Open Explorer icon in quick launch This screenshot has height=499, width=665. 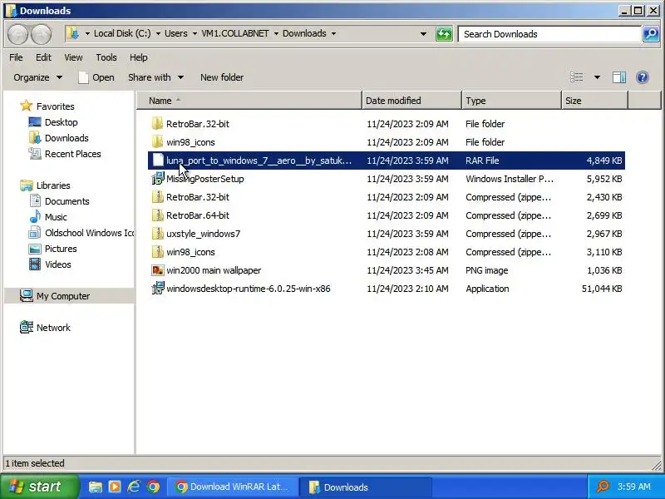[96, 487]
